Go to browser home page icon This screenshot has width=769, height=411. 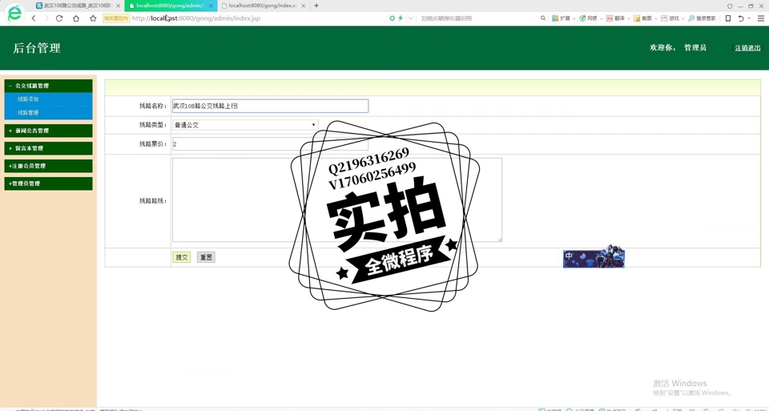pos(76,18)
